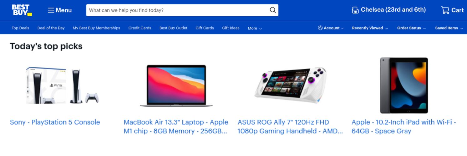Image resolution: width=467 pixels, height=156 pixels.
Task: Go to Top Deals
Action: pos(20,28)
